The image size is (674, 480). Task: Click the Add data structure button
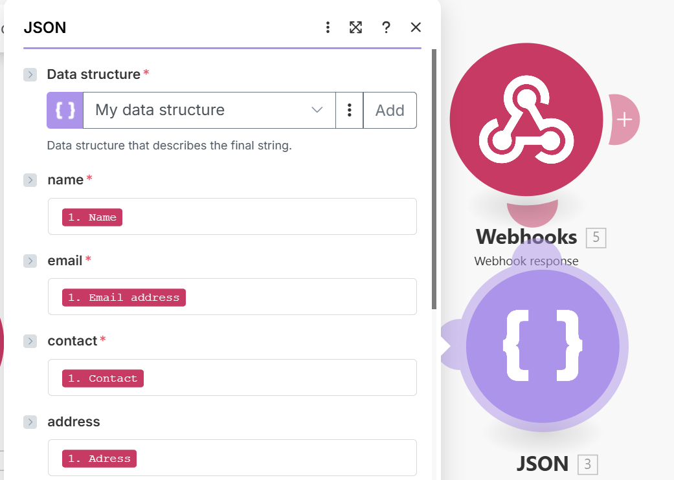[390, 111]
